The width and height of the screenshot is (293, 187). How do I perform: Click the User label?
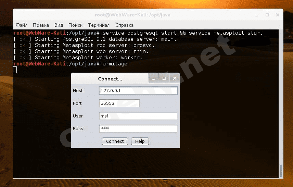click(78, 116)
